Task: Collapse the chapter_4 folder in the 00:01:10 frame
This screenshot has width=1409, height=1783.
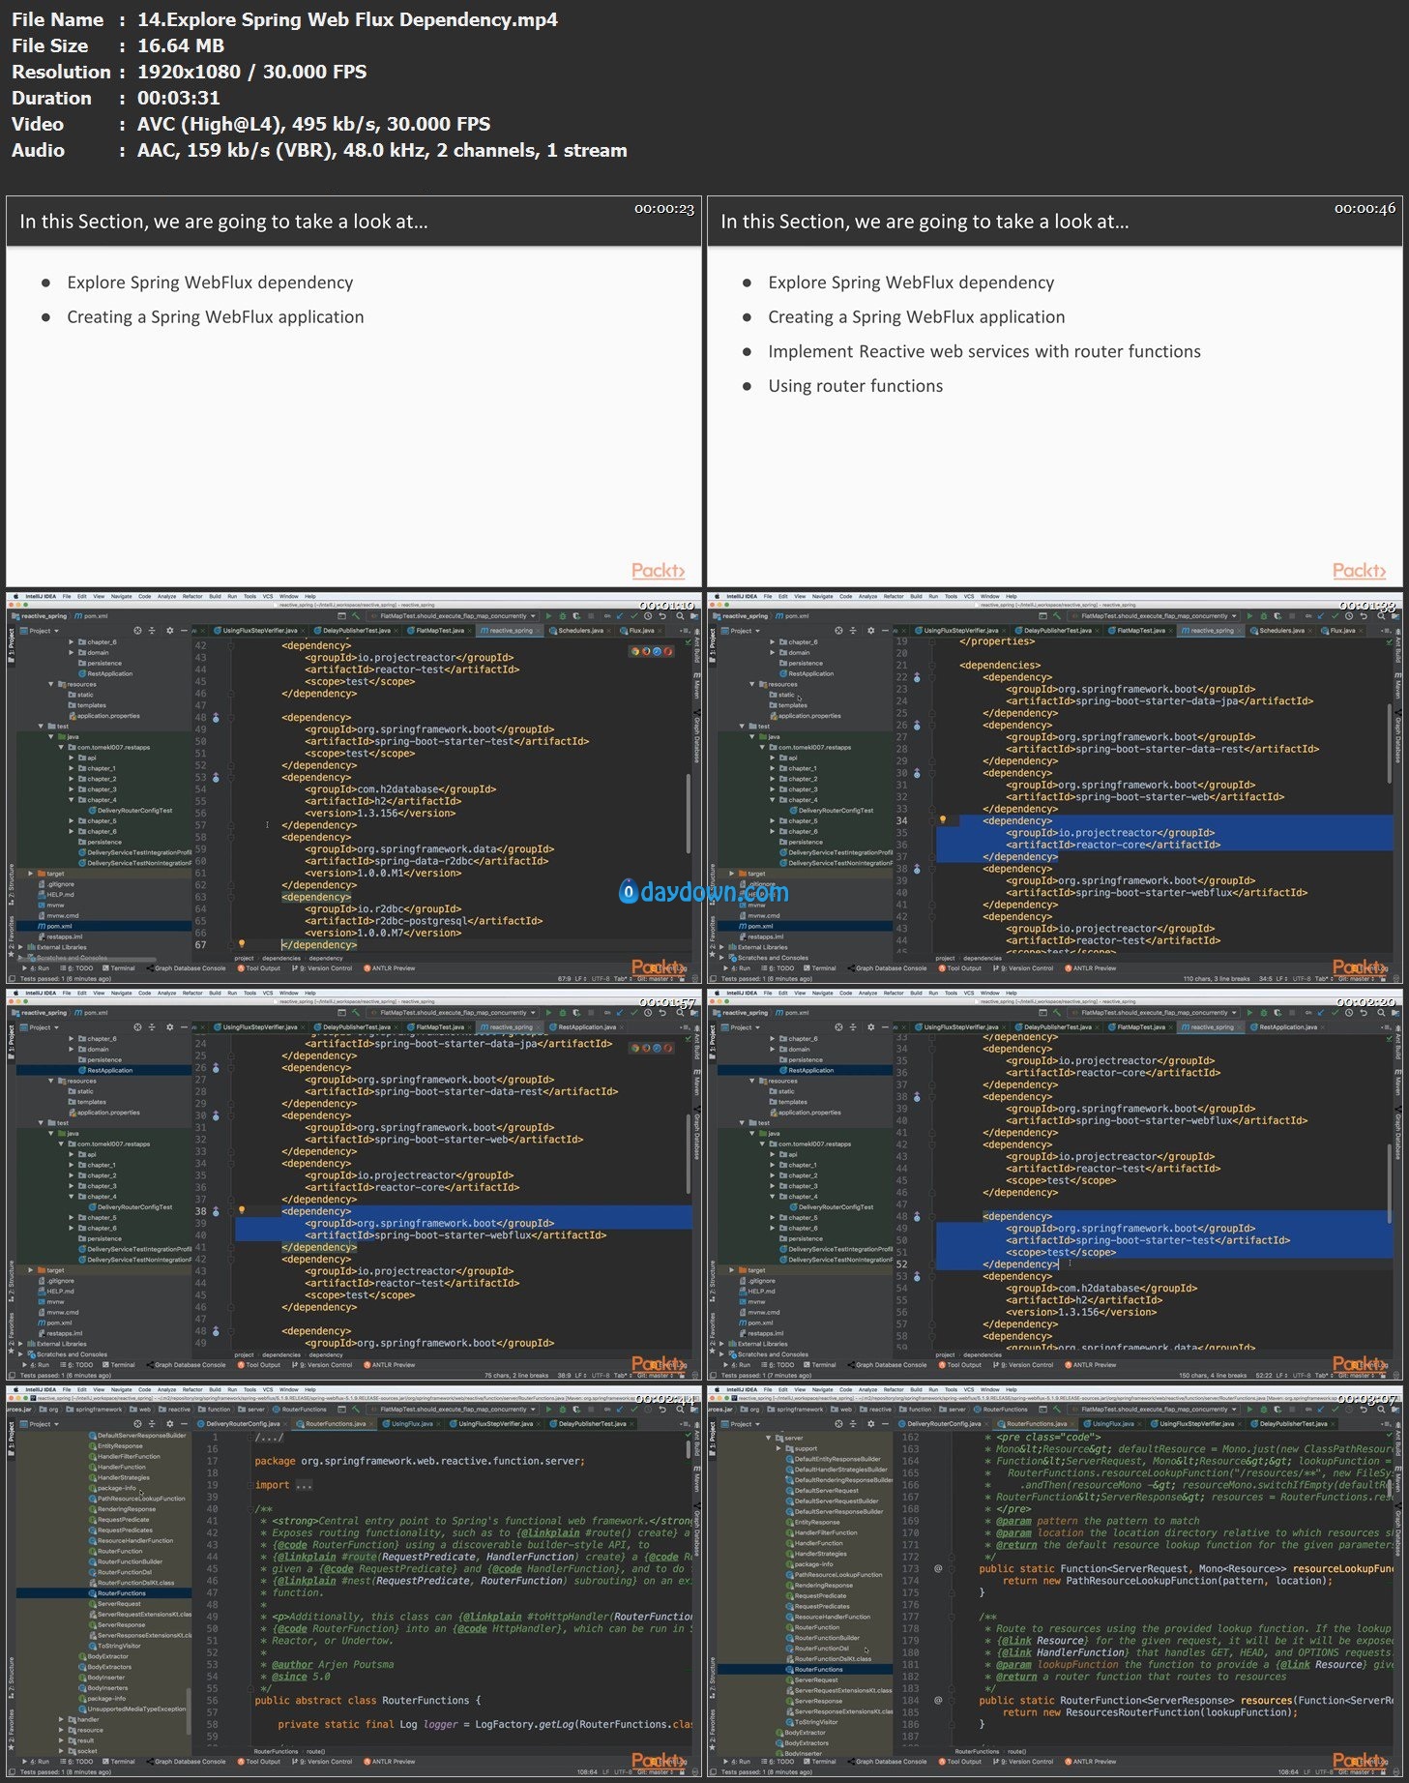Action: pyautogui.click(x=72, y=800)
